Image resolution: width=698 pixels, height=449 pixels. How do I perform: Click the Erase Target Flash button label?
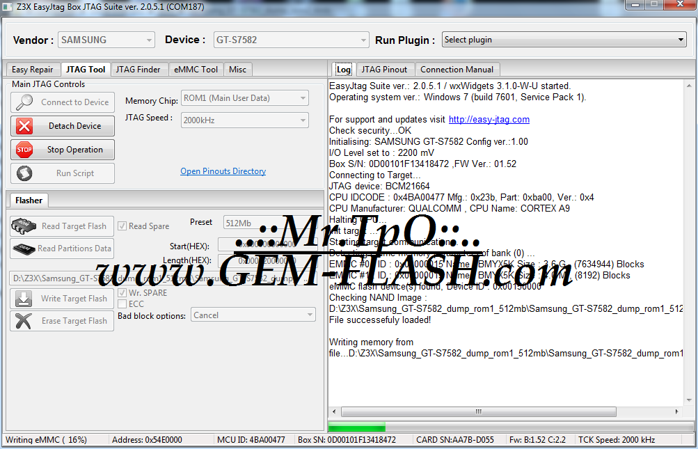(x=74, y=321)
